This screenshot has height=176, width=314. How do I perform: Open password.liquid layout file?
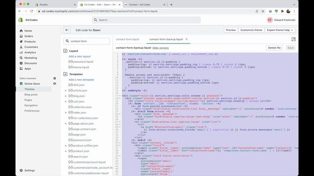click(81, 62)
